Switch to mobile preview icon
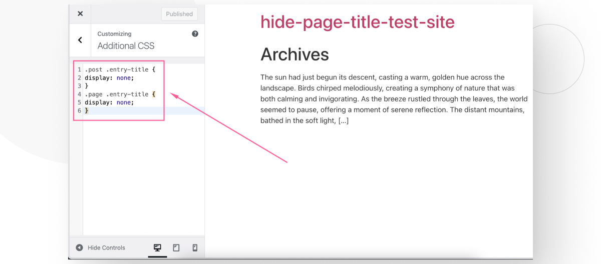601x264 pixels. click(x=195, y=247)
